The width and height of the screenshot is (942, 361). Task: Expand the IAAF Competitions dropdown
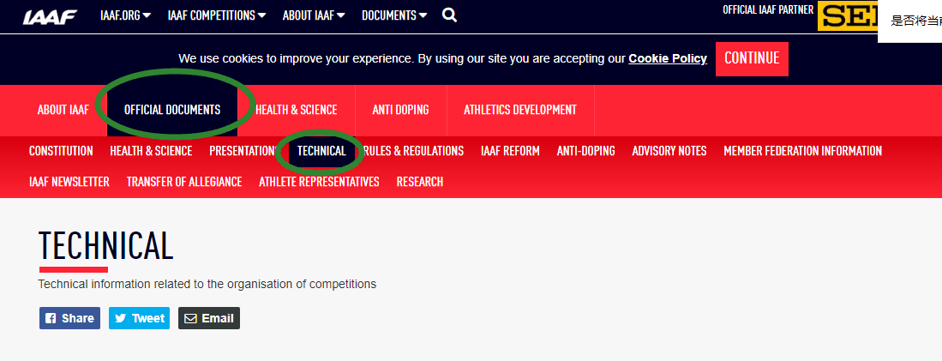coord(217,15)
